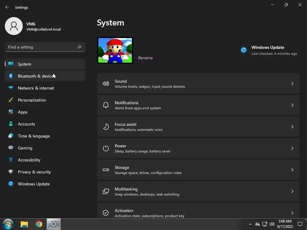The width and height of the screenshot is (307, 230).
Task: Expand the Storage chevron
Action: (x=292, y=170)
